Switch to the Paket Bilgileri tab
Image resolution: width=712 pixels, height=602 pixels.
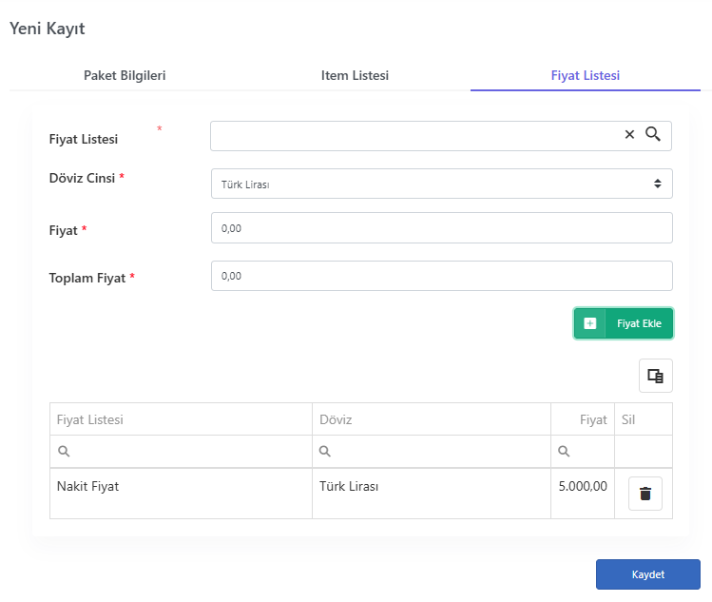coord(125,75)
